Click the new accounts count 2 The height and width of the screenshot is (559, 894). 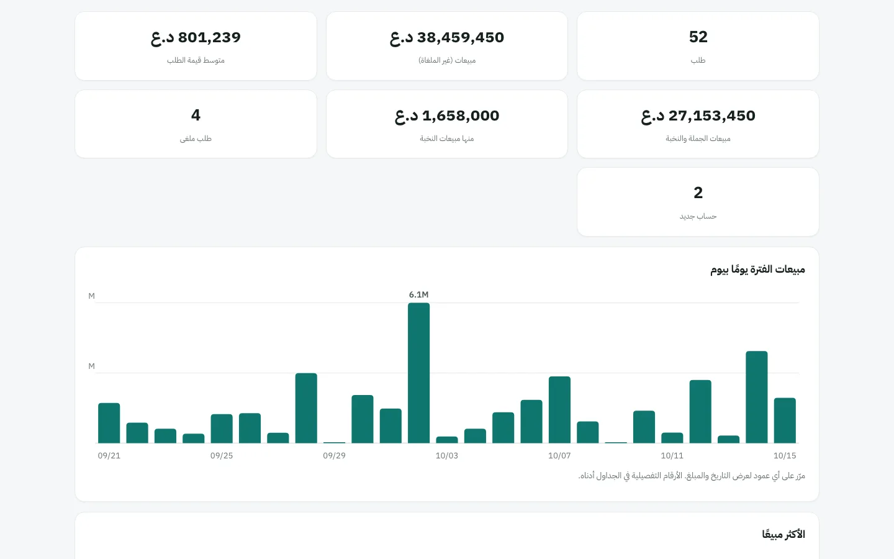pyautogui.click(x=698, y=193)
